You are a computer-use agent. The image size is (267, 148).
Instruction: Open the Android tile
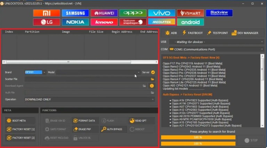click(x=191, y=22)
